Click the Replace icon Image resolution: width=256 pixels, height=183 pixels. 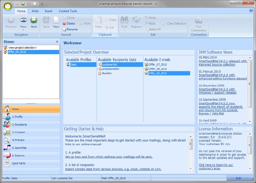pos(137,20)
